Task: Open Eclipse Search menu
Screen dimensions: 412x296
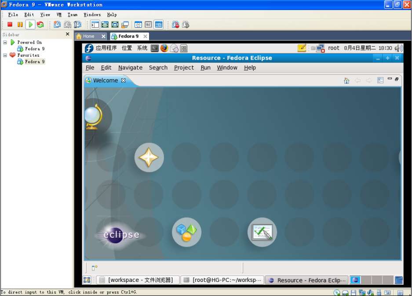Action: [x=158, y=68]
